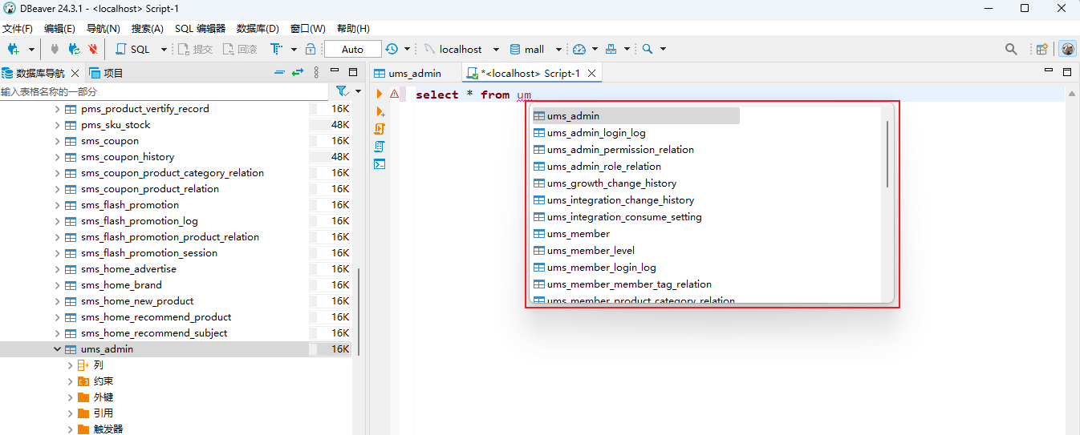Toggle link with editor arrows in navigator
Image resolution: width=1080 pixels, height=435 pixels.
[298, 73]
